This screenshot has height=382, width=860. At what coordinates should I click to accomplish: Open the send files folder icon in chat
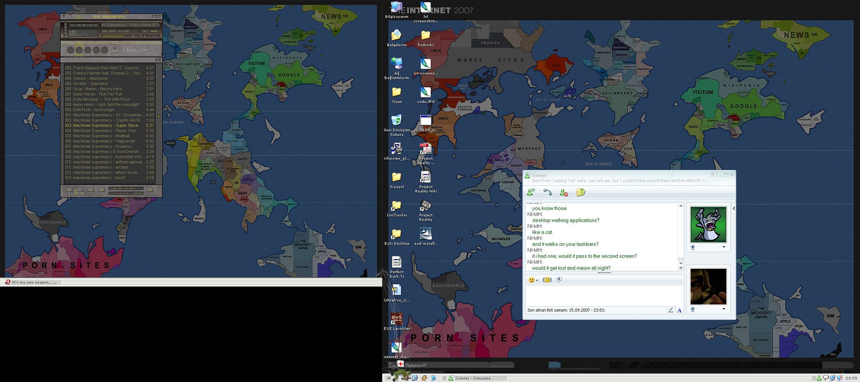[581, 193]
